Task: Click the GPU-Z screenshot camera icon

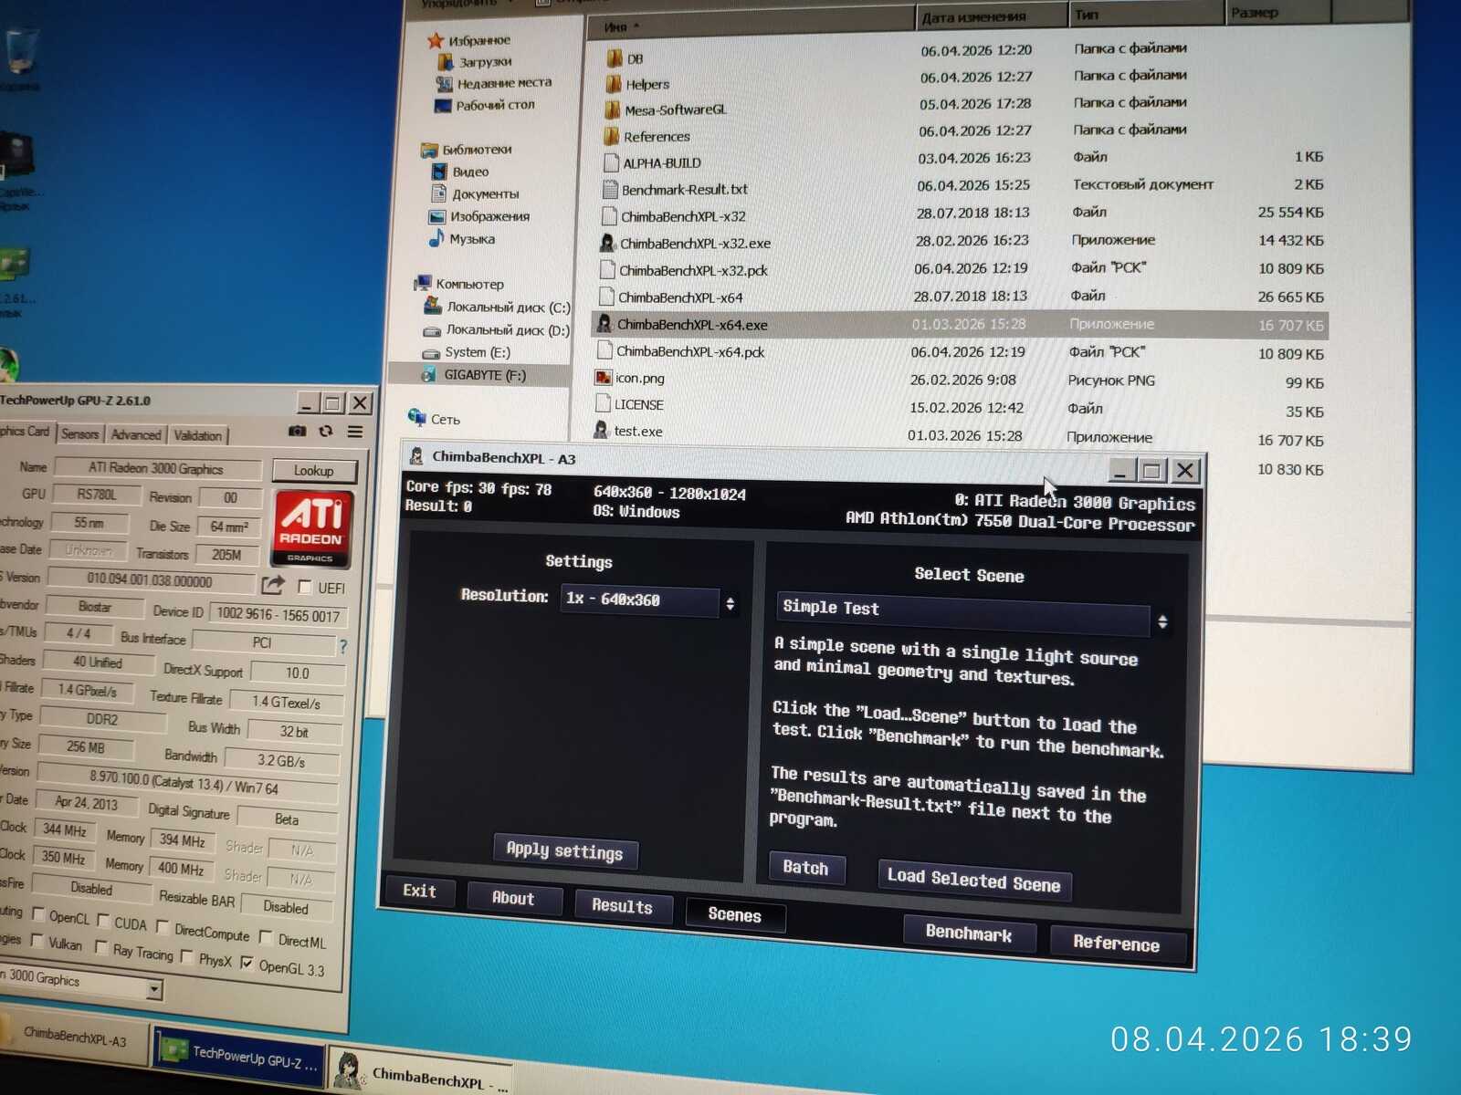Action: click(x=298, y=431)
